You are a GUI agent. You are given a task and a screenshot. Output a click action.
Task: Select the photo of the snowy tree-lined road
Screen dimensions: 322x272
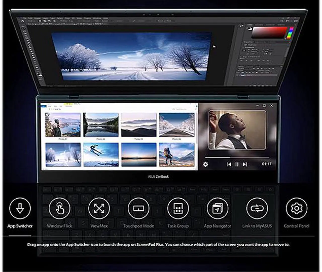click(x=177, y=125)
